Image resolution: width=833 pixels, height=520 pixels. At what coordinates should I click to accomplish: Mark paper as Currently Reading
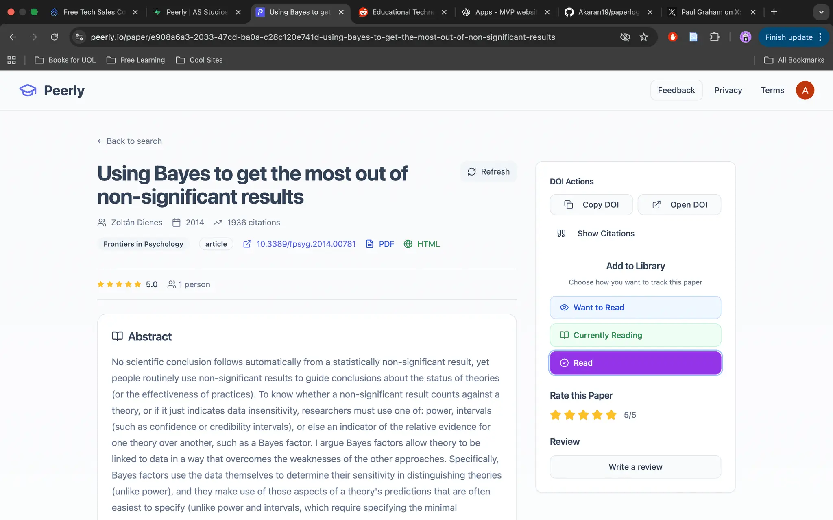point(635,335)
